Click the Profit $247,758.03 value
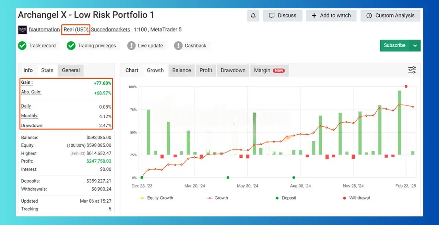 click(x=99, y=161)
